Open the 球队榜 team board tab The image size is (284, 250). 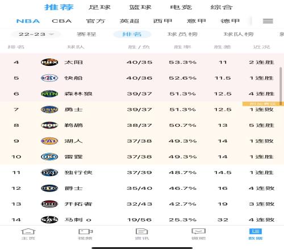pyautogui.click(x=239, y=34)
